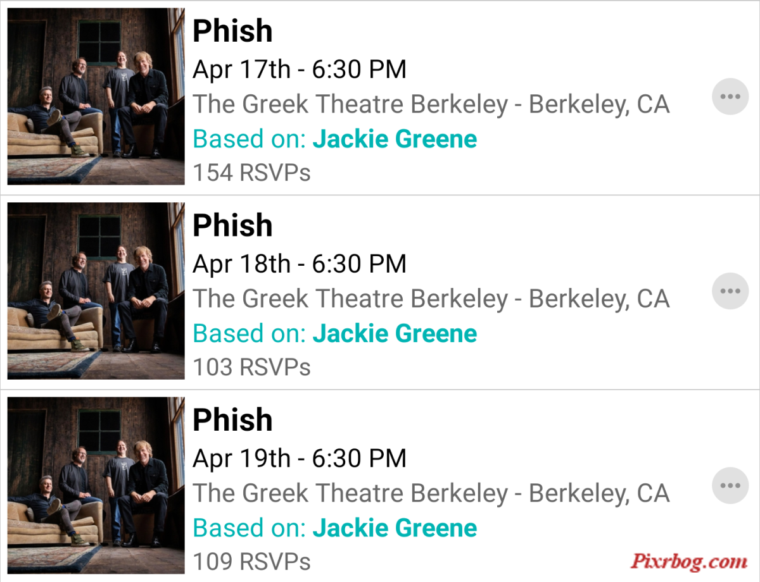Click the Pixrbog.com watermark

pyautogui.click(x=689, y=560)
